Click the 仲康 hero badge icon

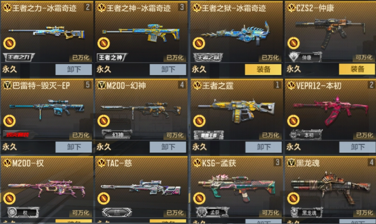305,57
